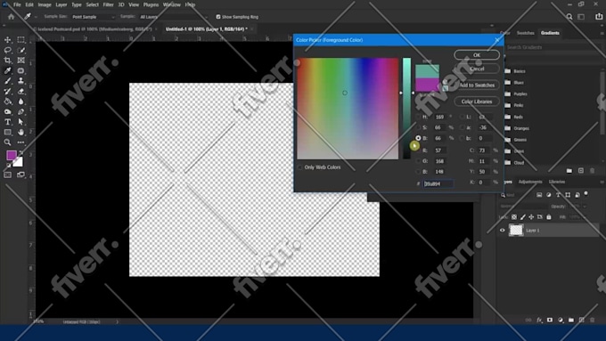The image size is (606, 341).
Task: Add layer mask icon in Layers panel
Action: [550, 320]
